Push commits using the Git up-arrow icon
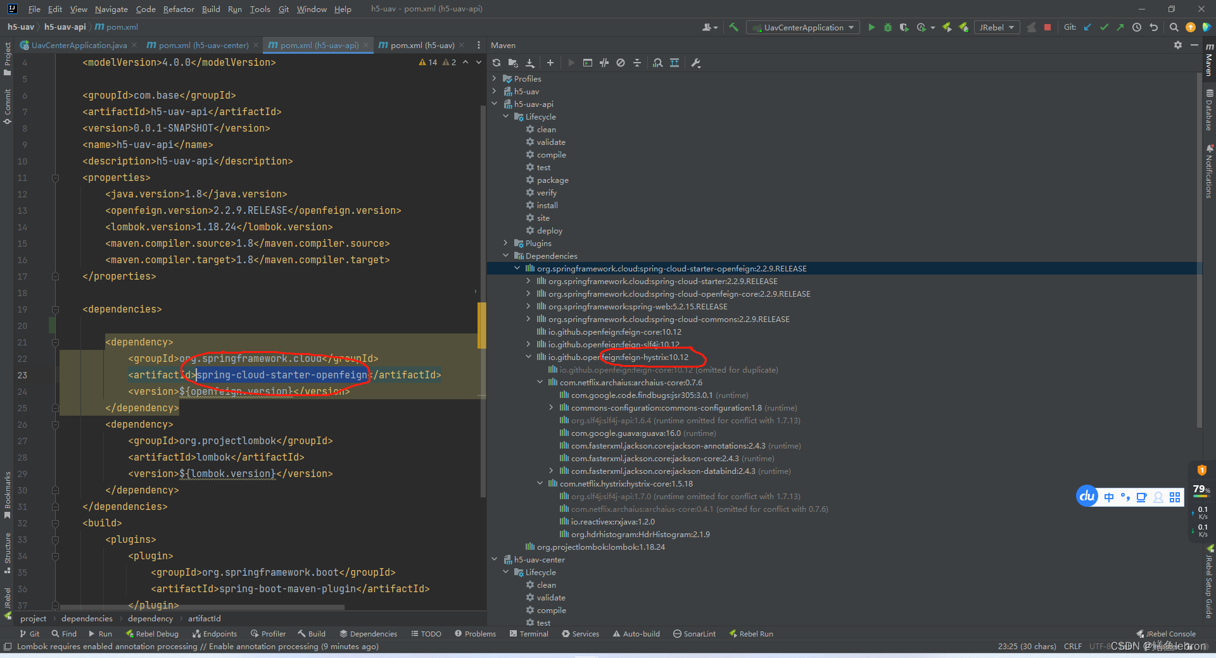This screenshot has width=1216, height=658. point(1121,27)
